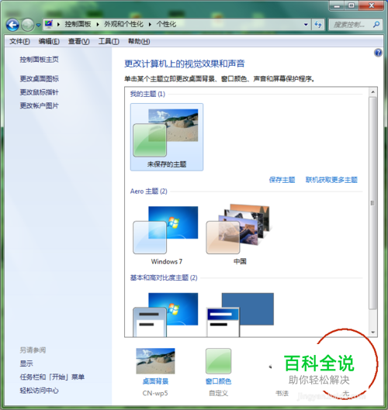Select 个性化 in the address breadcrumb

point(166,25)
